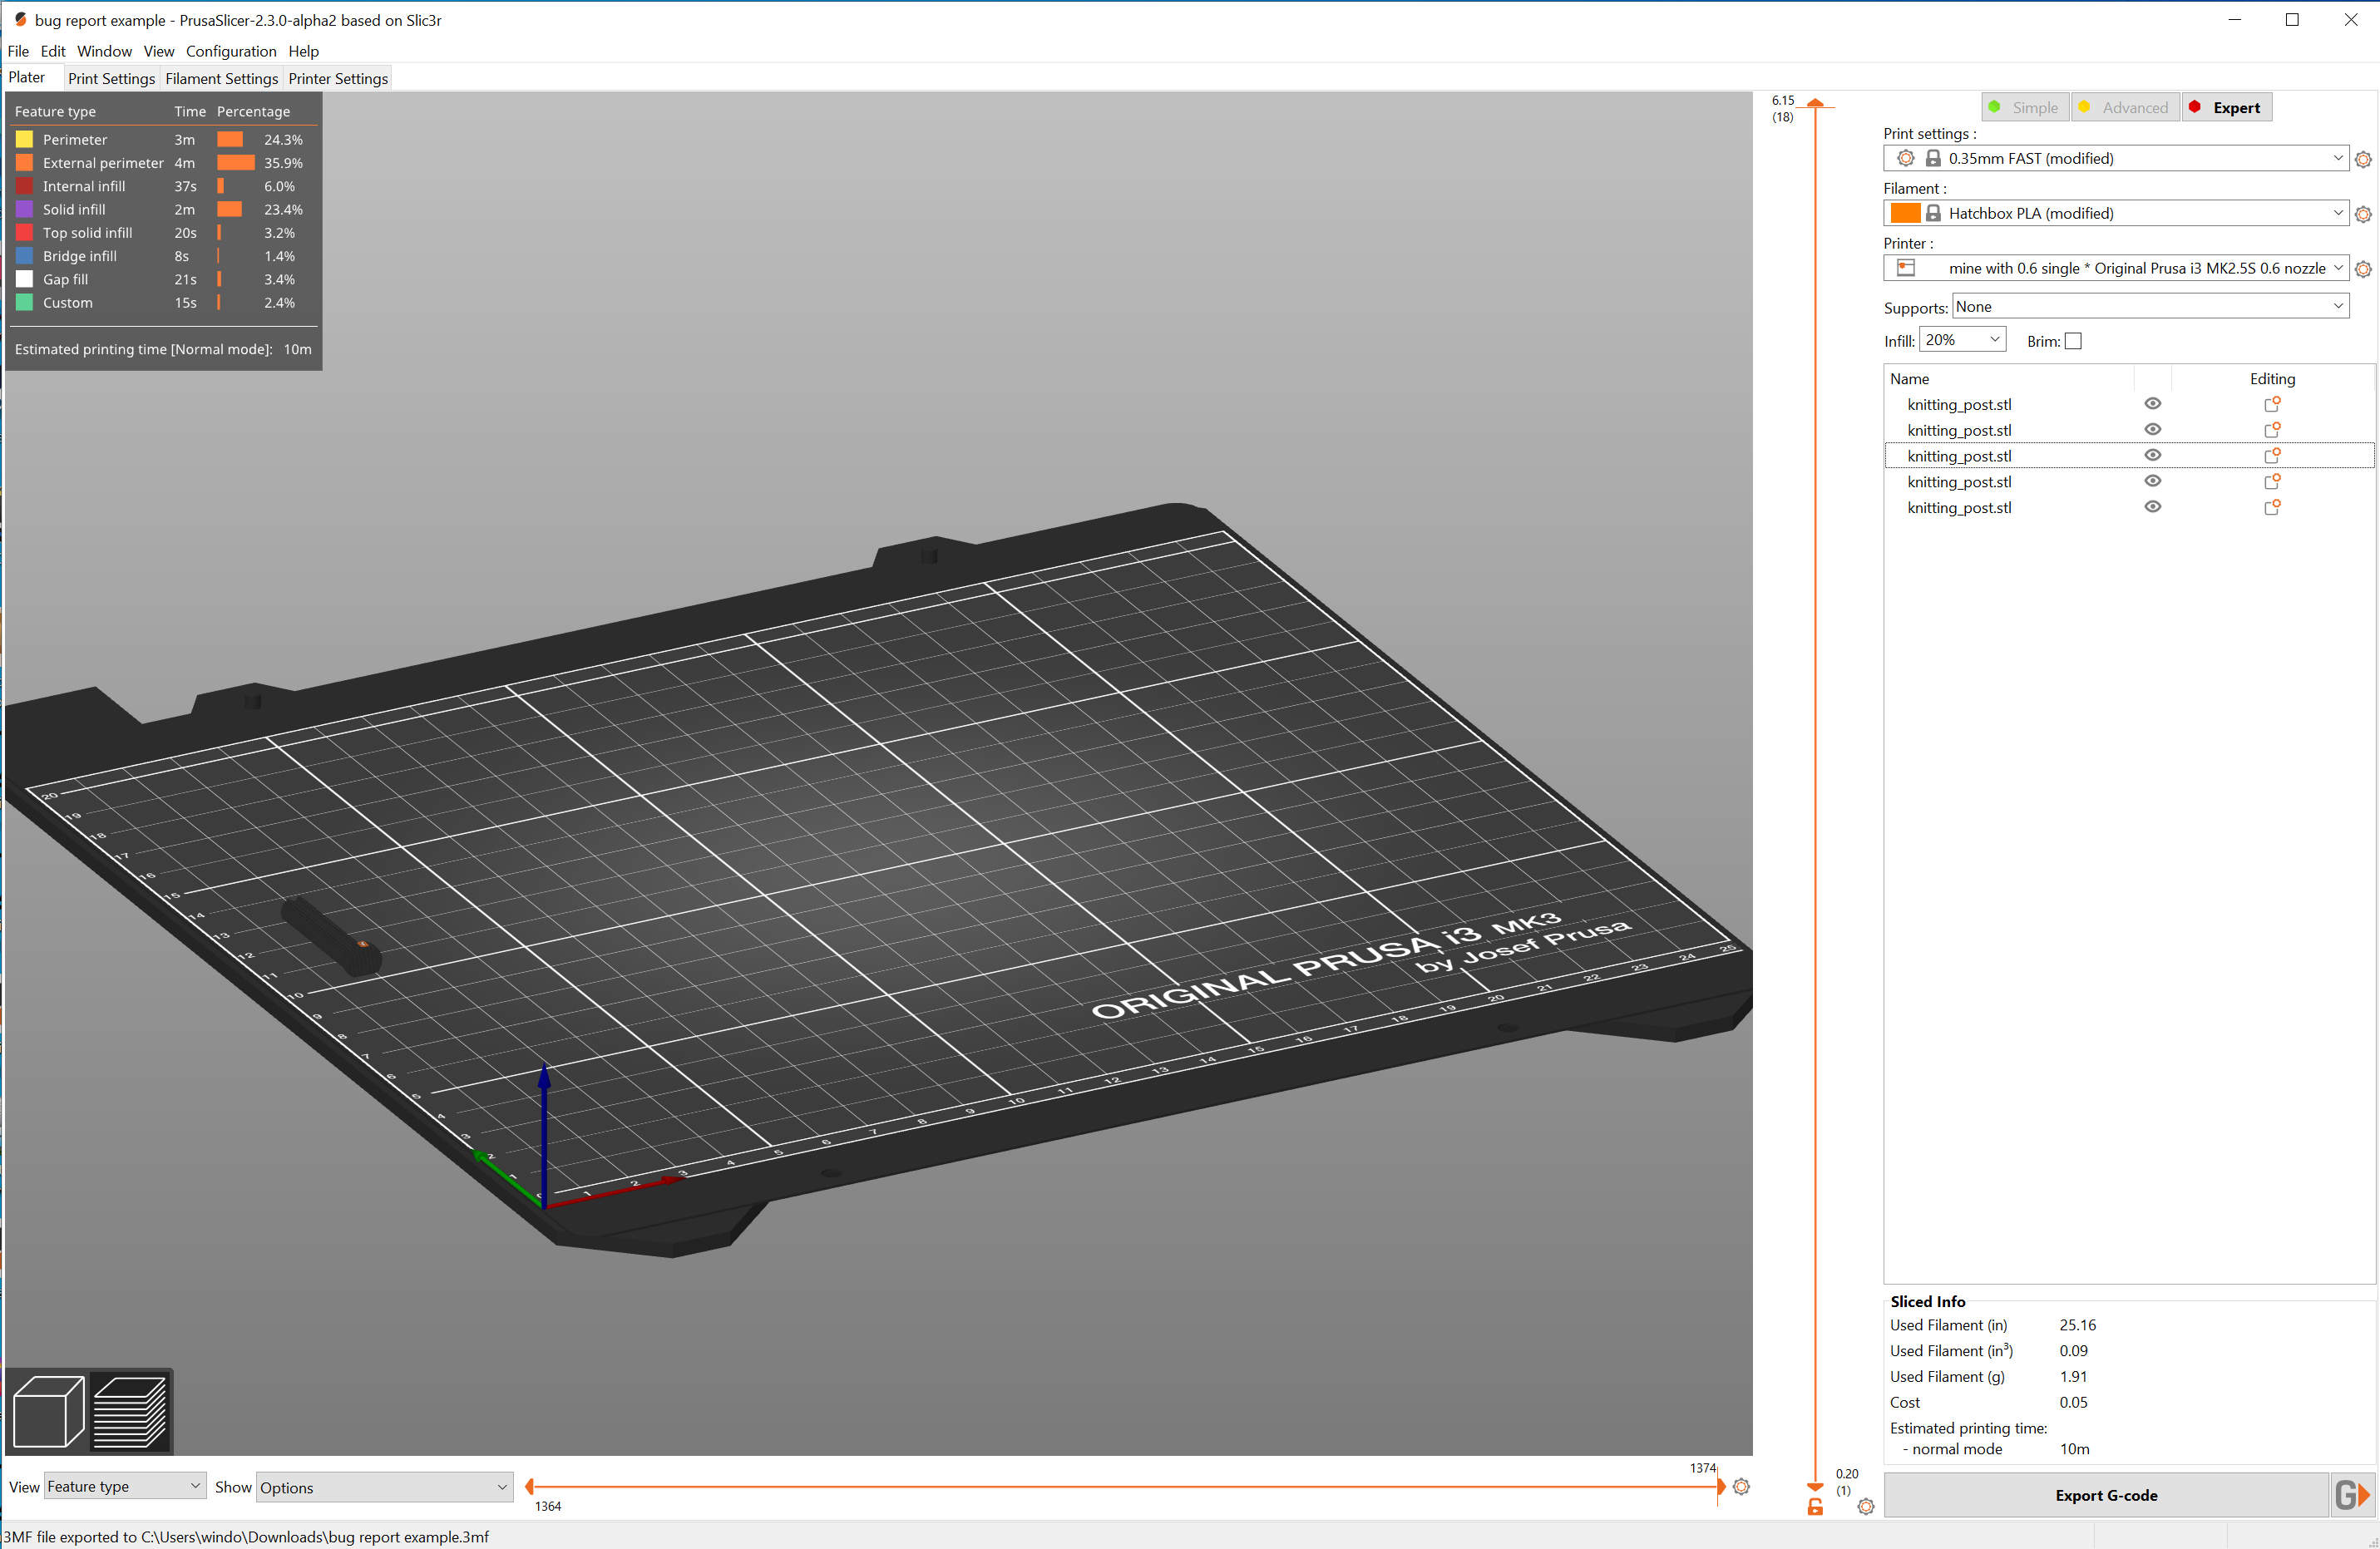Image resolution: width=2380 pixels, height=1549 pixels.
Task: Open Filament preset dropdown Hatchbox PLA
Action: (x=2116, y=214)
